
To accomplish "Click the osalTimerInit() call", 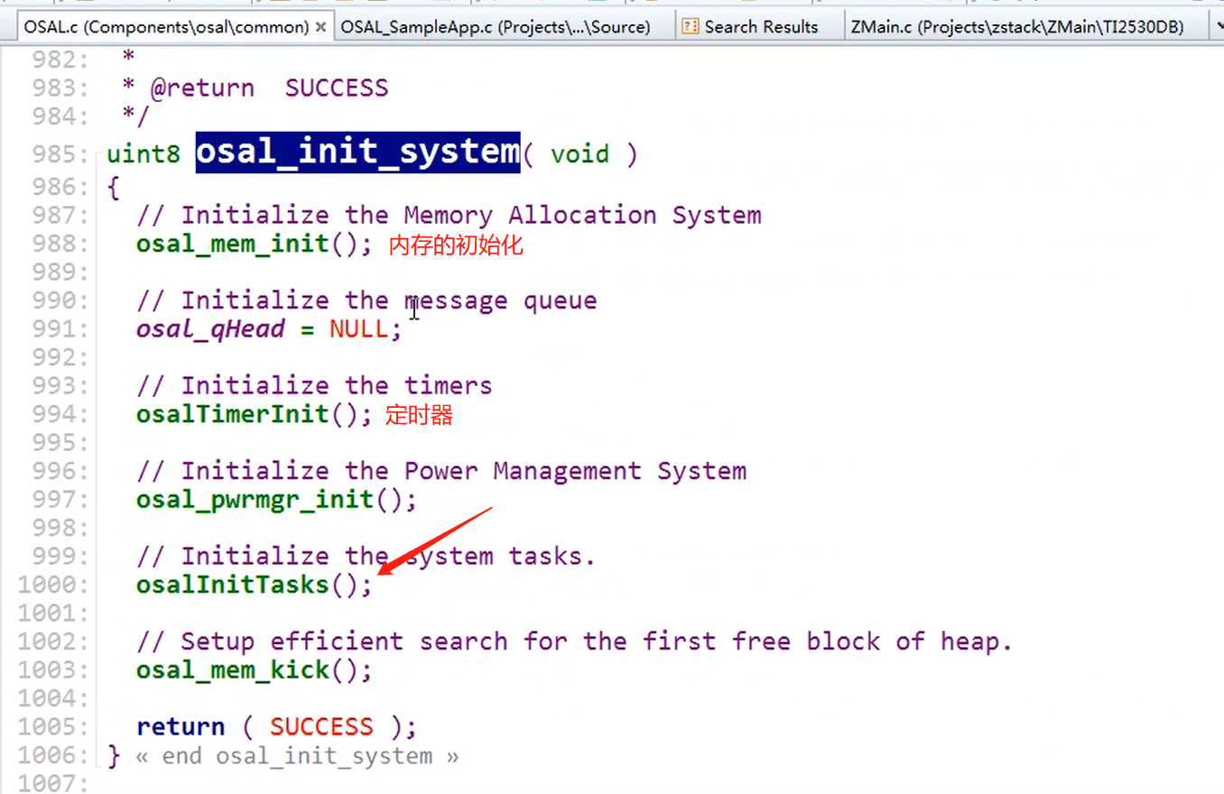I will [255, 414].
